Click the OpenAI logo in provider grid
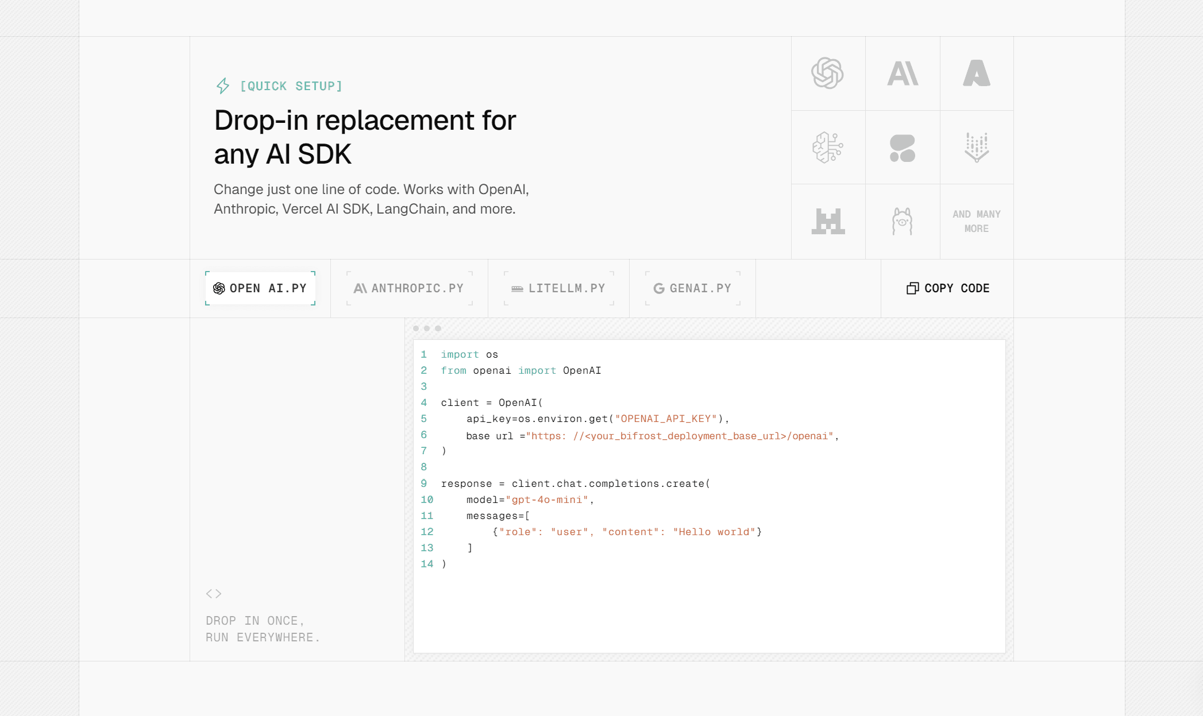This screenshot has width=1203, height=716. [x=827, y=73]
